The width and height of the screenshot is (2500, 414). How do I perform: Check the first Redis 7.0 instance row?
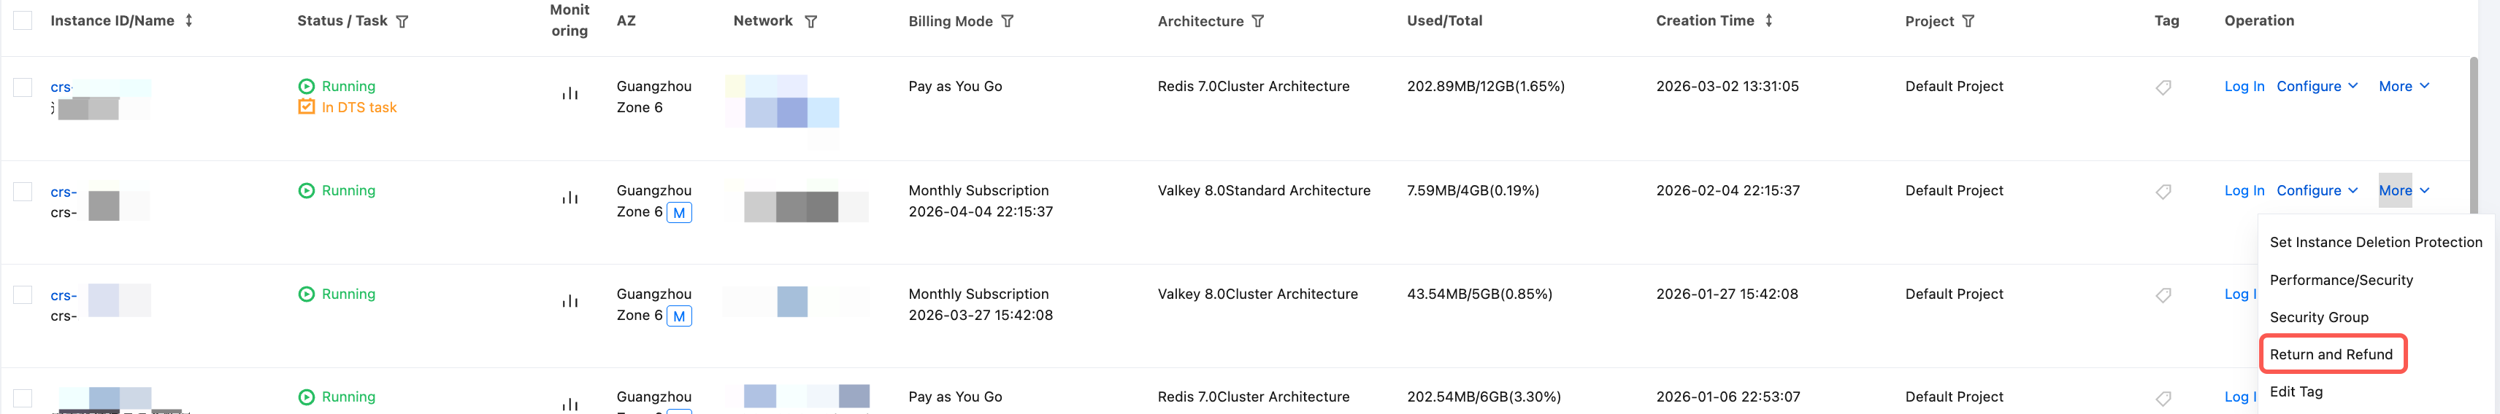coord(23,87)
